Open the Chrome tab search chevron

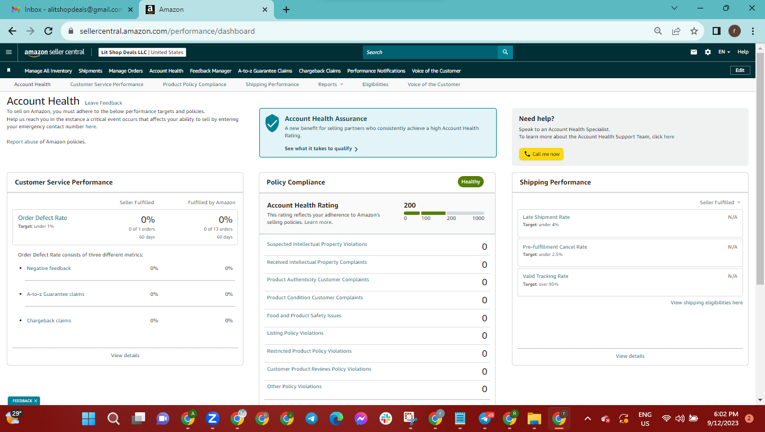[676, 8]
